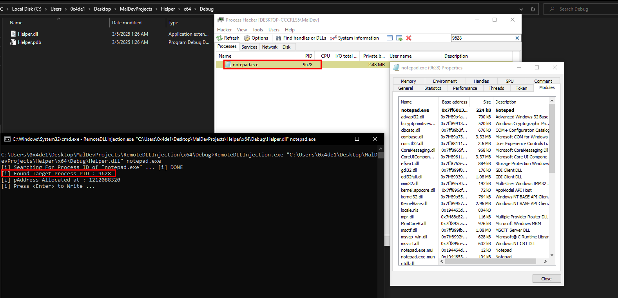Expand the chevron after Desktop breadcrumb

(x=116, y=9)
